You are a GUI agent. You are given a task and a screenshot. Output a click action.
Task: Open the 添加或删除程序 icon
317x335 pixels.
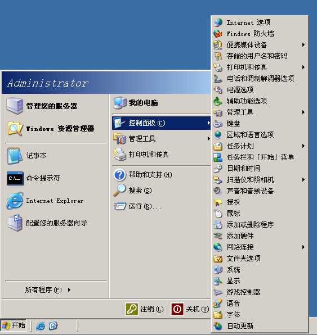point(218,224)
